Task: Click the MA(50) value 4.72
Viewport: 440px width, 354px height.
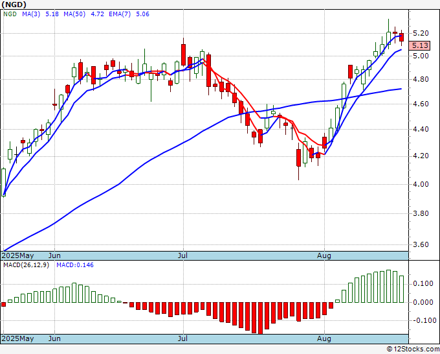Action: 97,14
